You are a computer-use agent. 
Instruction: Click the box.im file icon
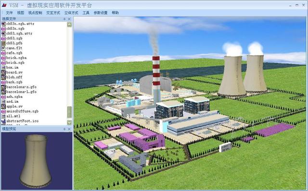pyautogui.click(x=3, y=67)
